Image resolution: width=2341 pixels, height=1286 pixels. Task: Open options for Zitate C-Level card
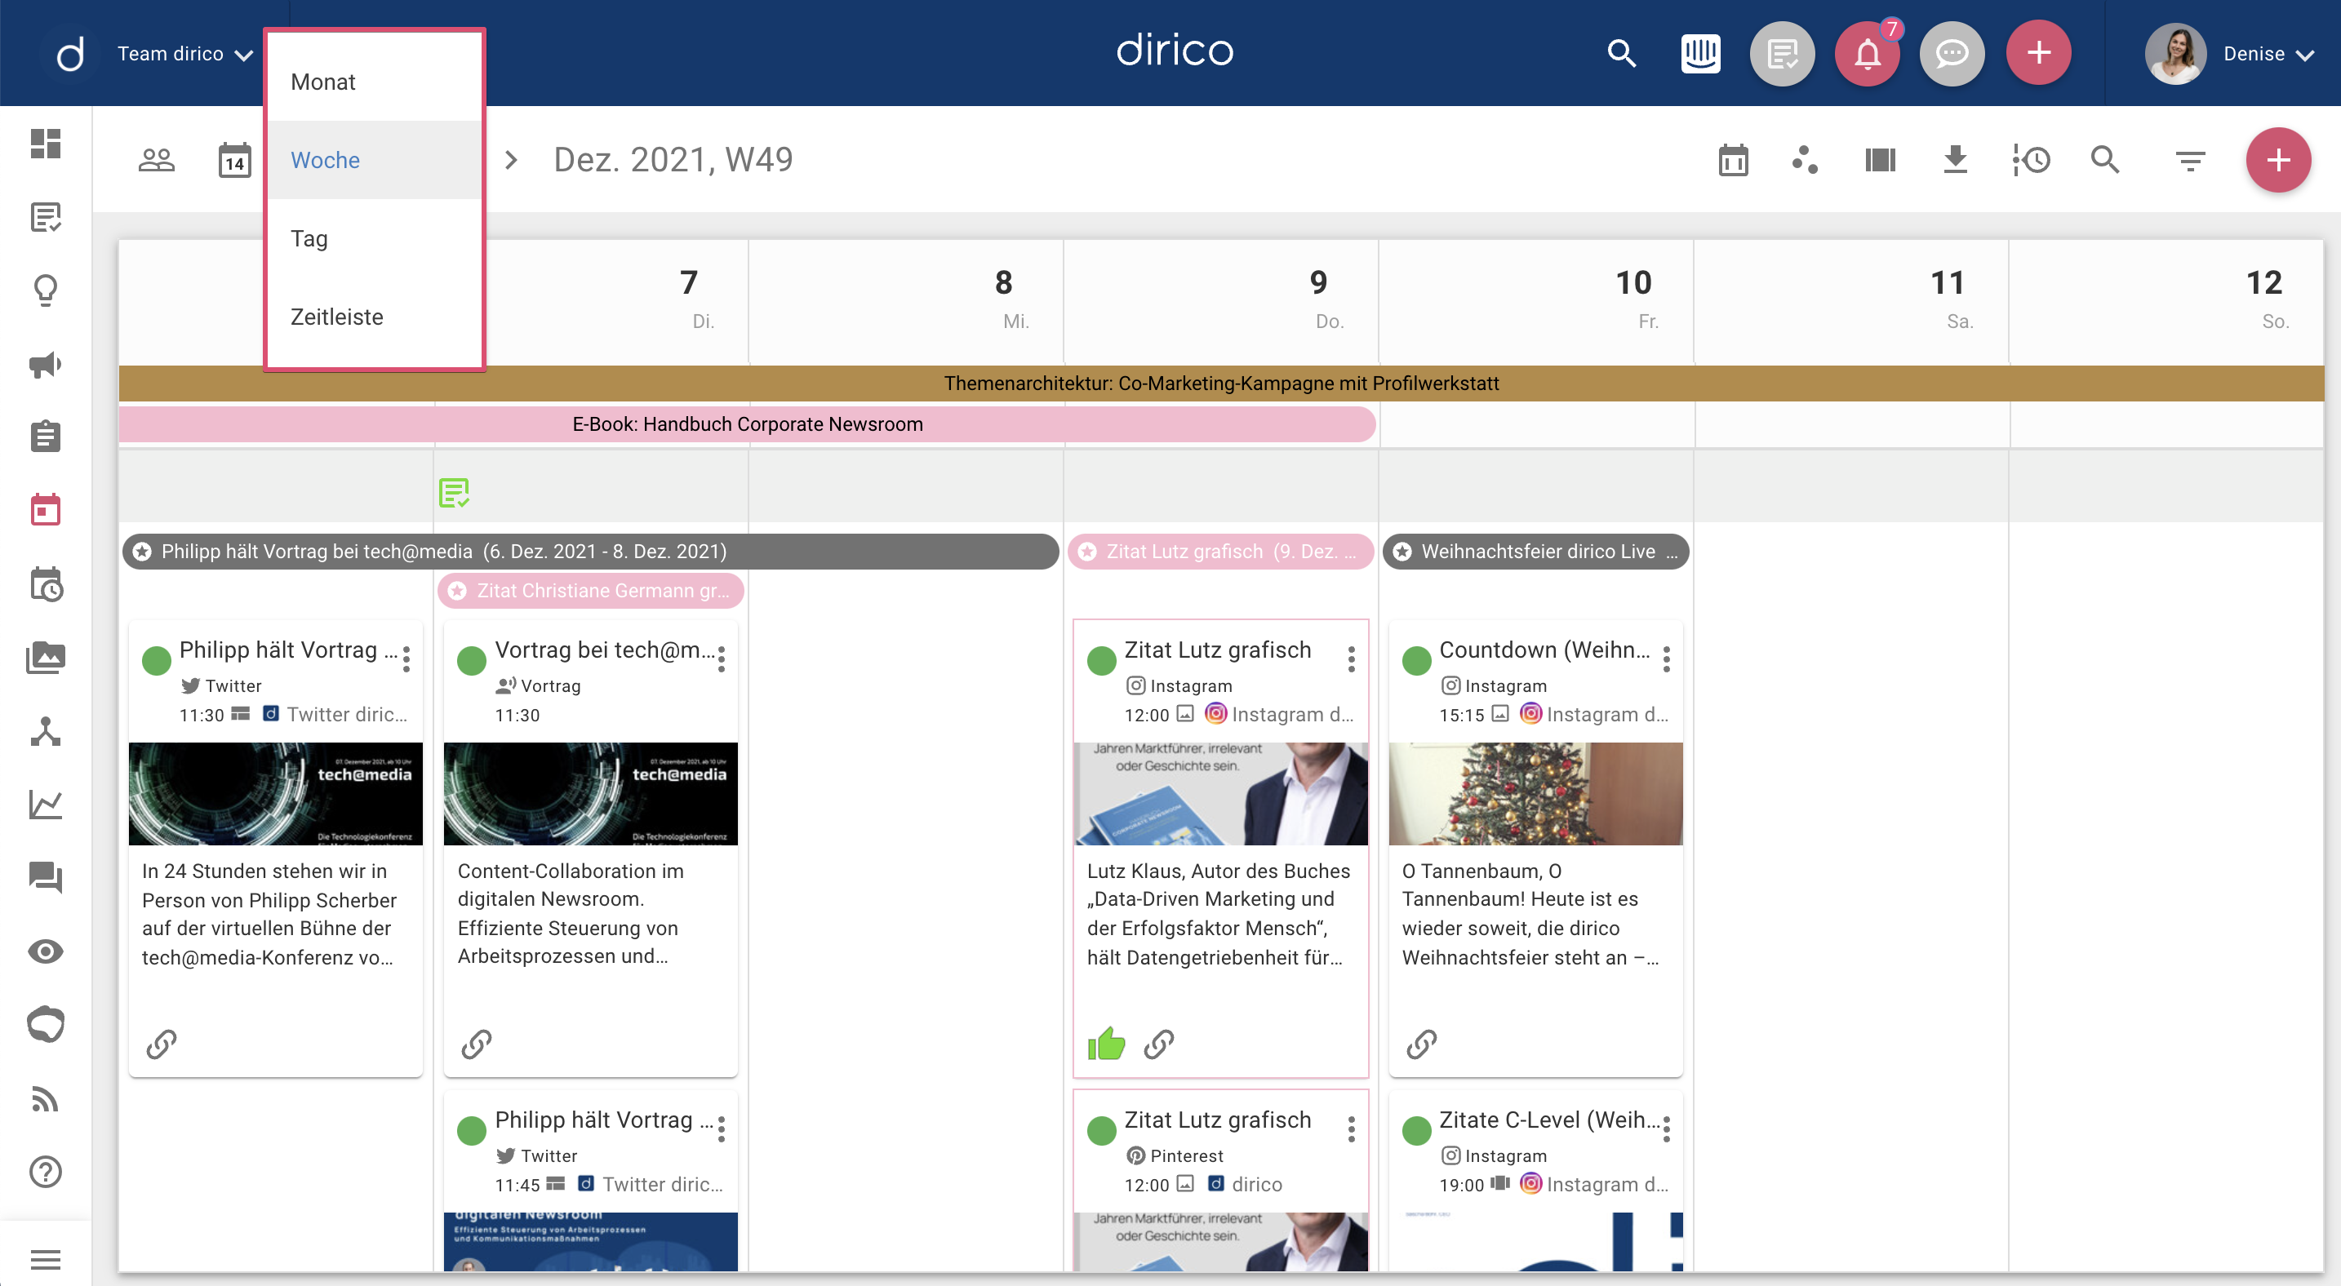(x=1667, y=1129)
